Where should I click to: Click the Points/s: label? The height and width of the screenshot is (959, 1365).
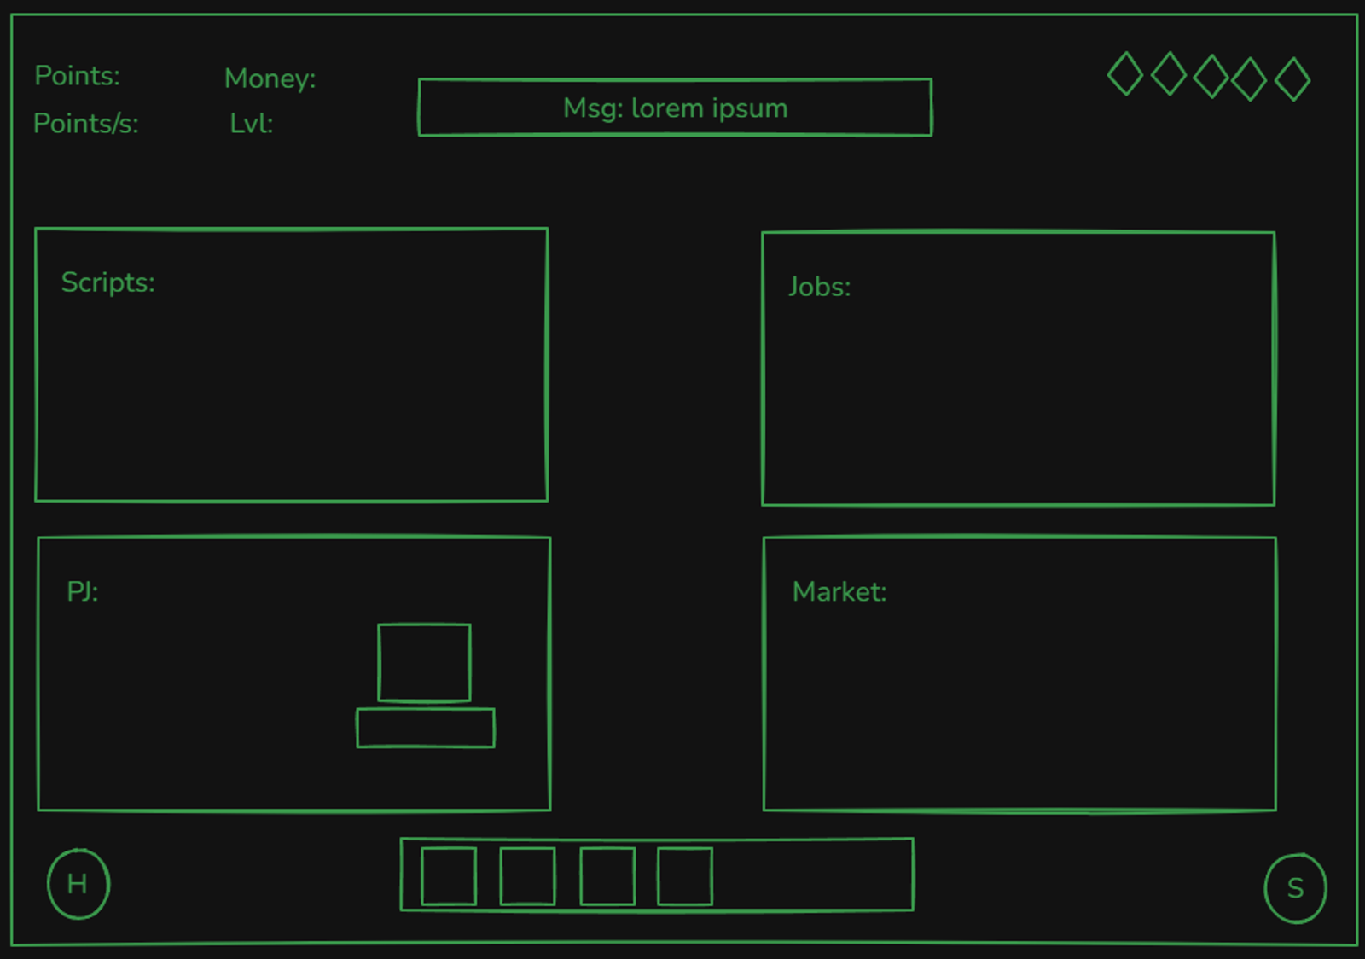pyautogui.click(x=86, y=124)
